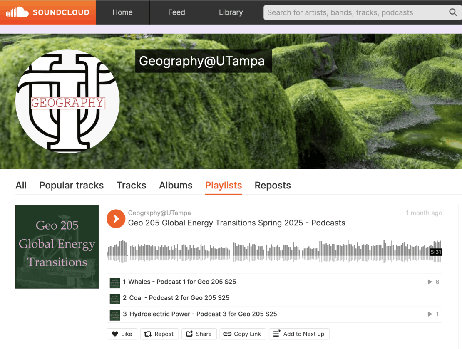Click the SoundCloud logo
The height and width of the screenshot is (349, 462).
coord(48,12)
